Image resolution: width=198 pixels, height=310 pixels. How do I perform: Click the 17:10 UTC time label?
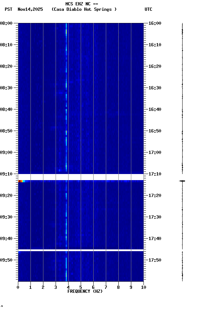(x=155, y=174)
